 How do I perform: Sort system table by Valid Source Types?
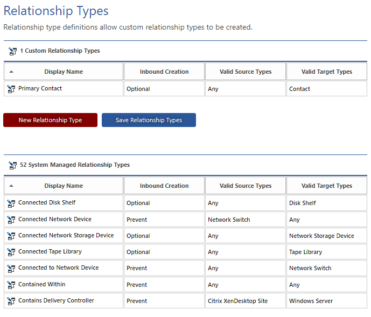(246, 186)
